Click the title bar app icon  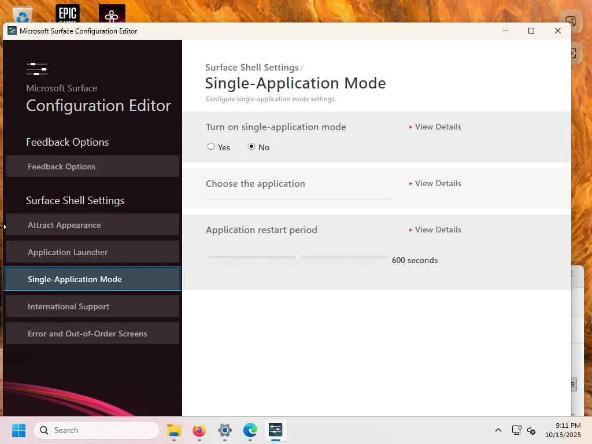point(12,31)
